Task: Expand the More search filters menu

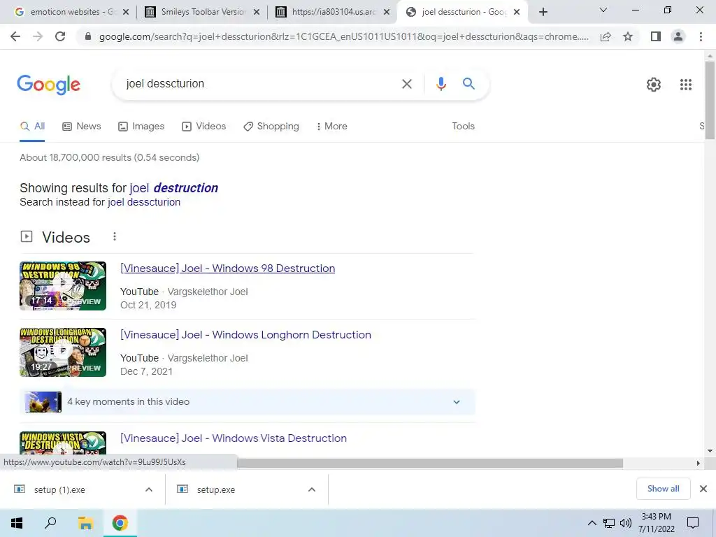Action: [x=332, y=126]
